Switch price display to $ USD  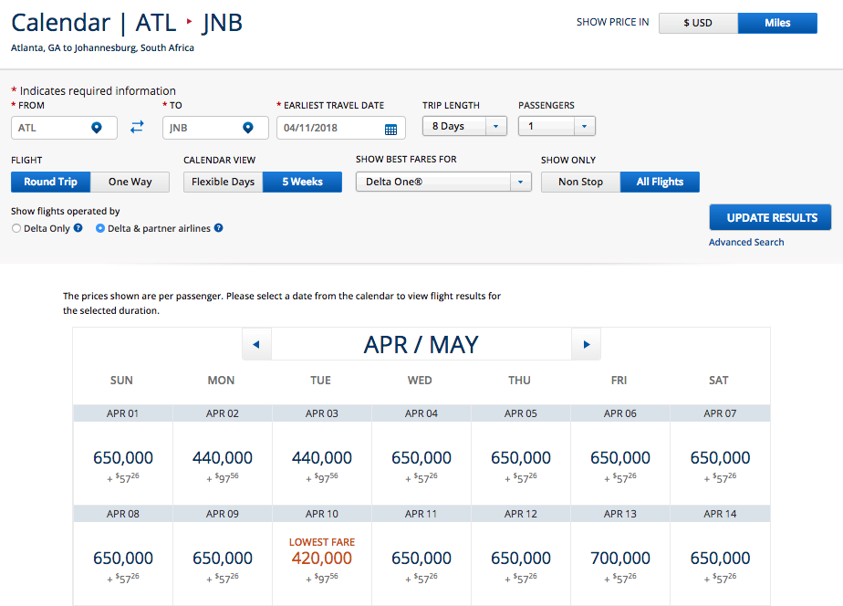[698, 23]
